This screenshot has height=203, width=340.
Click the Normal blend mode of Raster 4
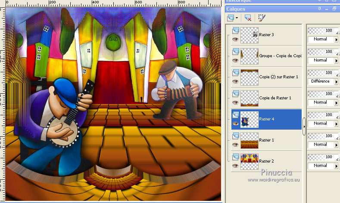click(320, 123)
